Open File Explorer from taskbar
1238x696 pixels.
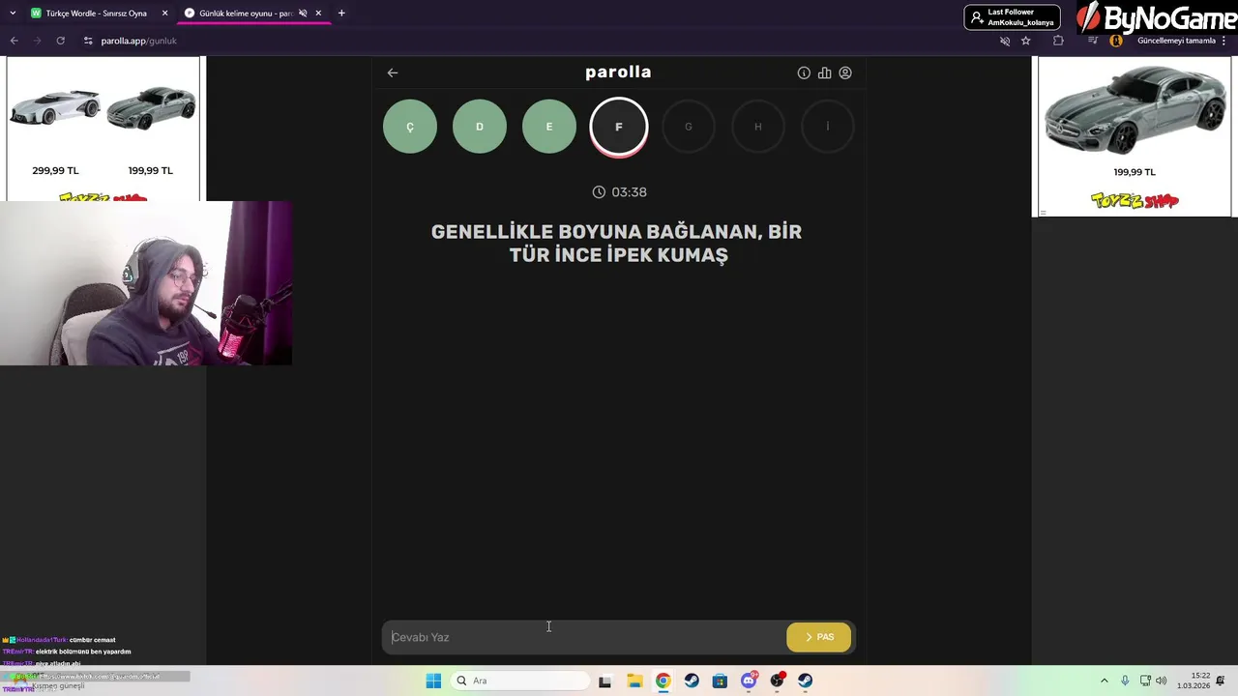(x=634, y=681)
